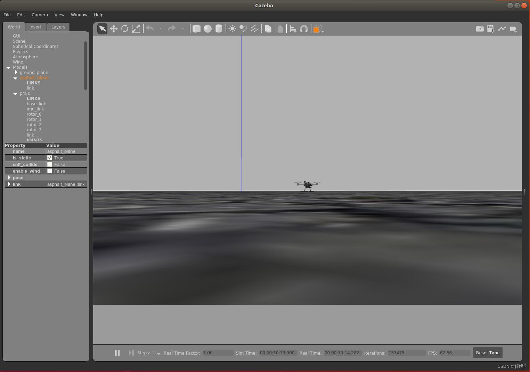
Task: Toggle the self_collide checkbox
Action: click(50, 164)
